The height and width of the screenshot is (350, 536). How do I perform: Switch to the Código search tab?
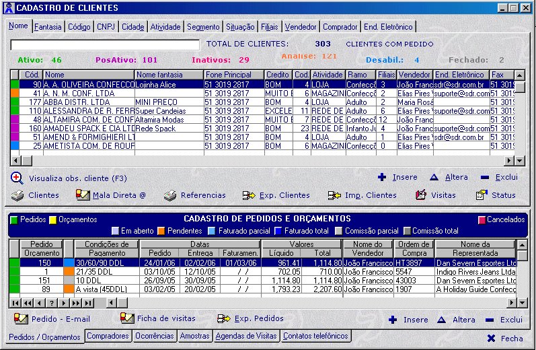click(x=79, y=27)
